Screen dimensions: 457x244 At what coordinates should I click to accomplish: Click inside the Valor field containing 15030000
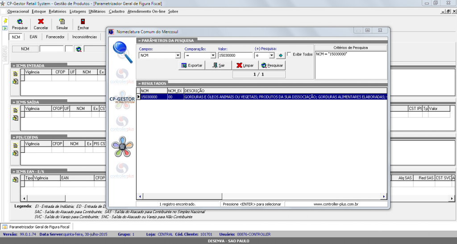pos(235,55)
